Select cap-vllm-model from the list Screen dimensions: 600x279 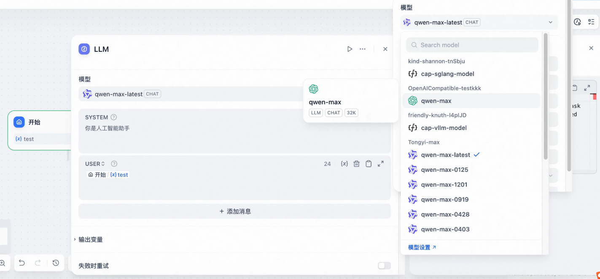471,128
